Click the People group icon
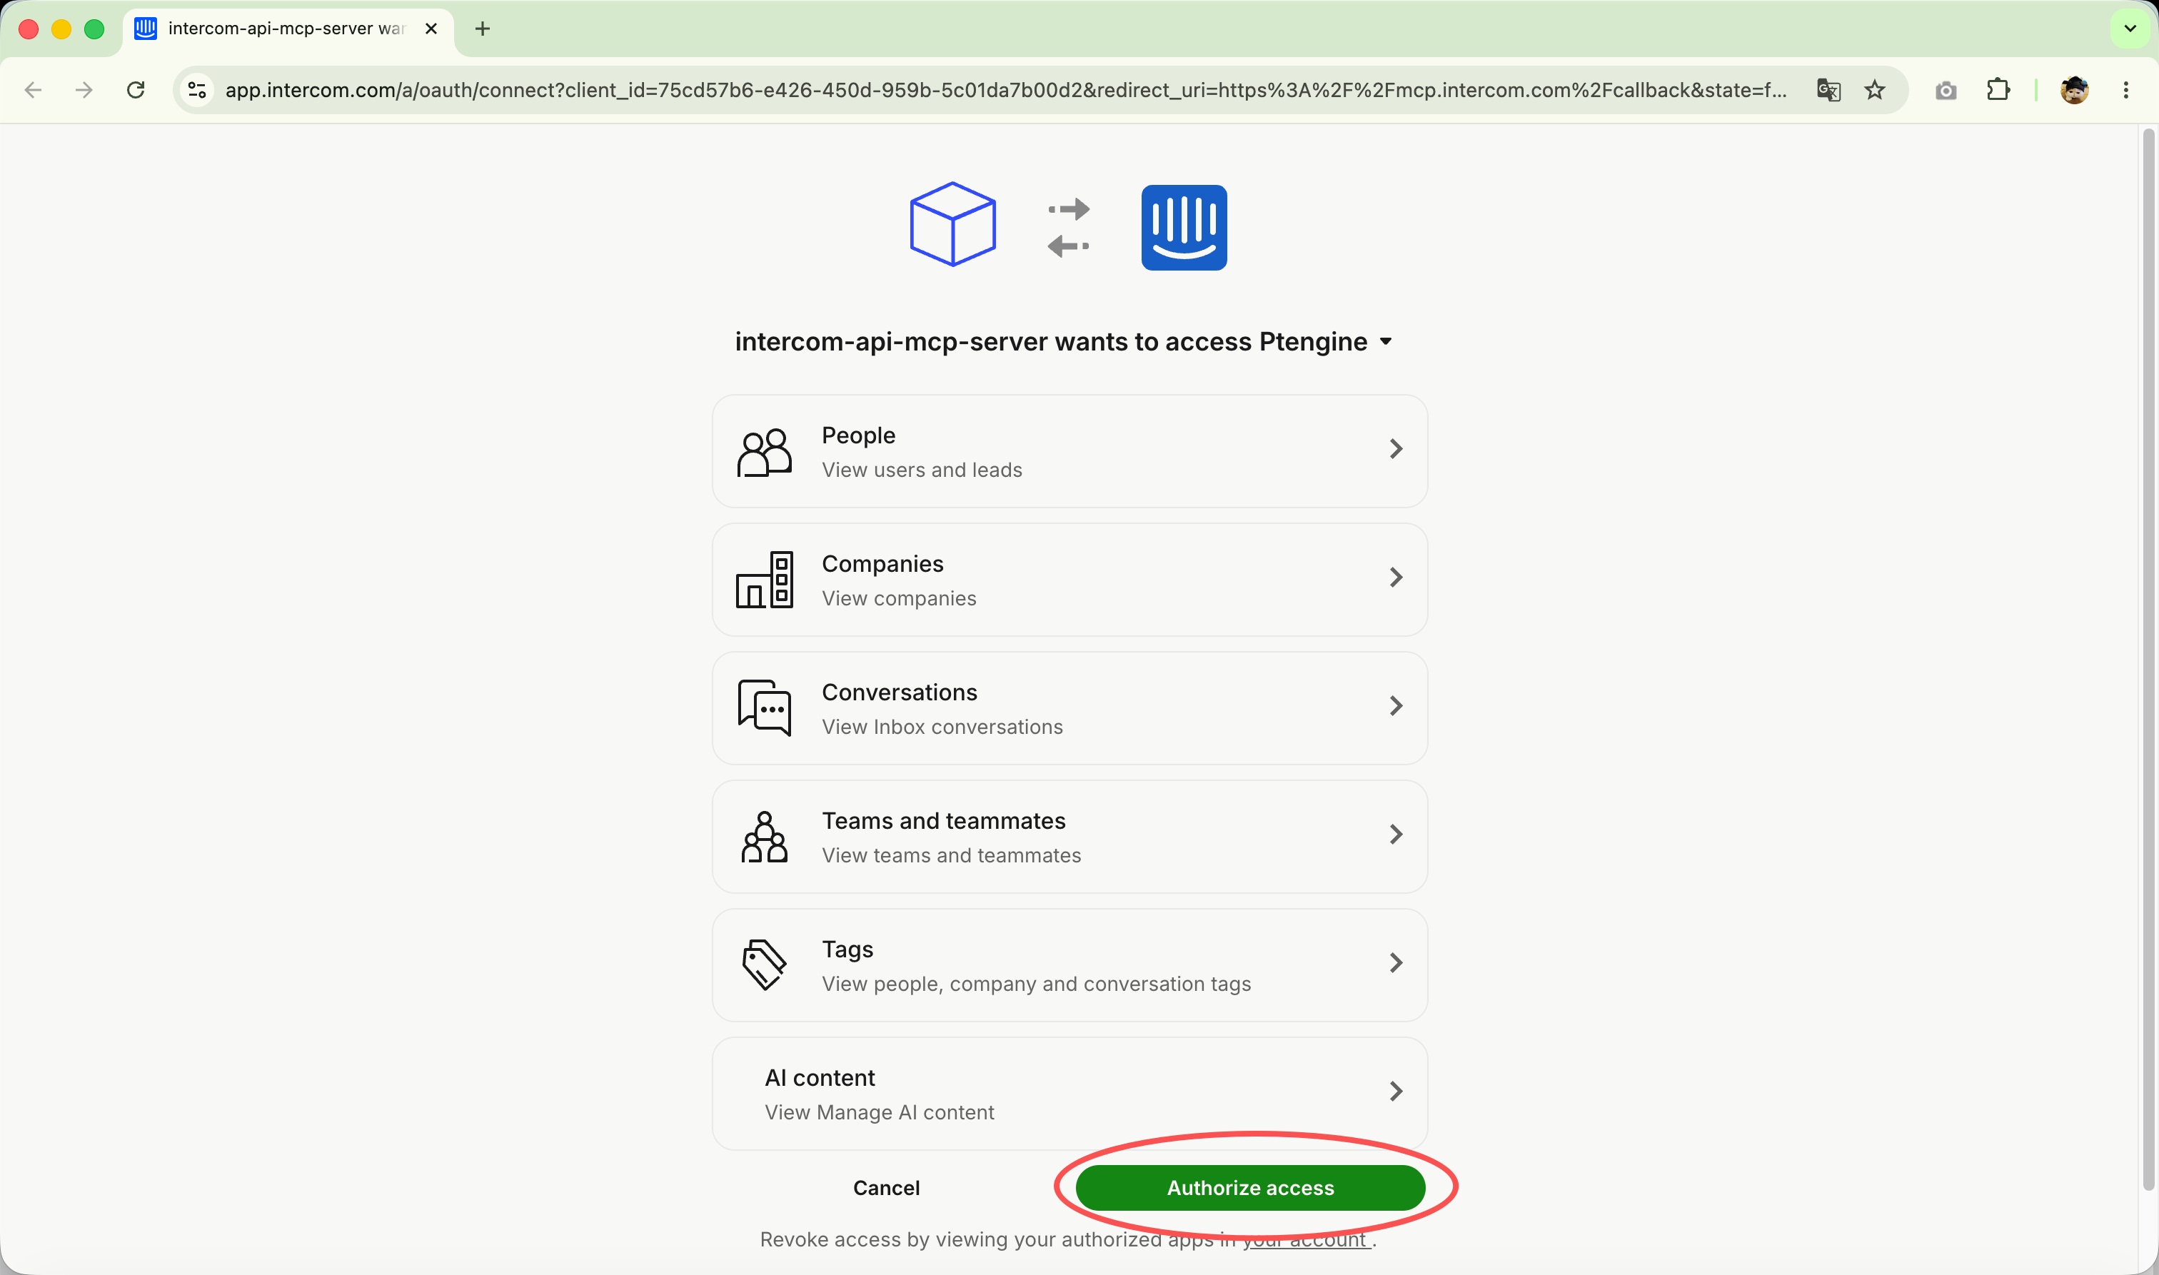The height and width of the screenshot is (1275, 2159). 764,452
